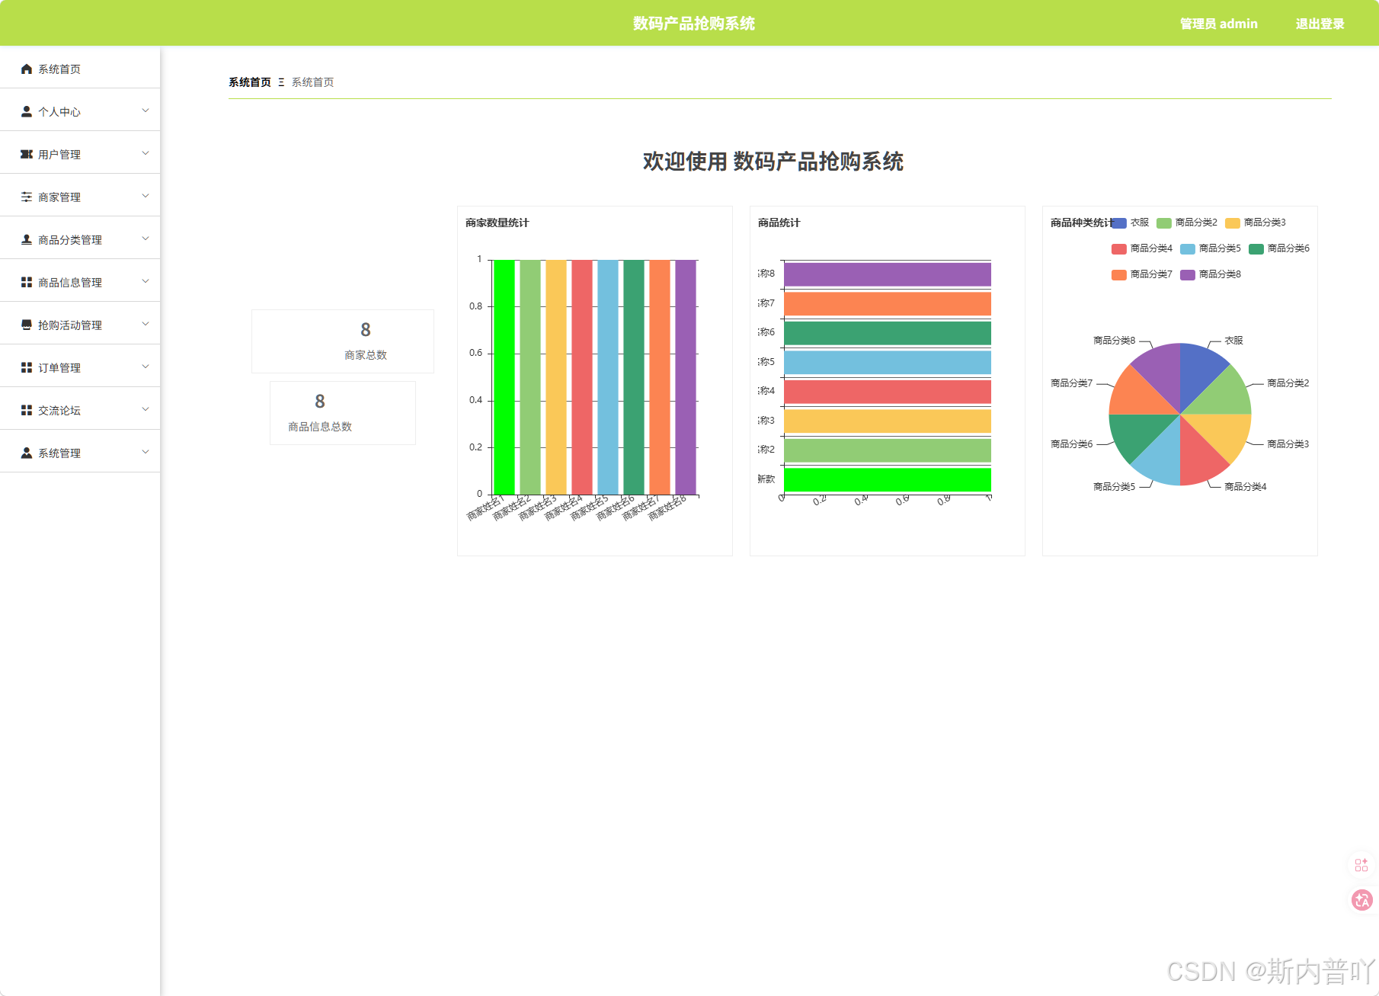Toggle the 商品分类3 legend item
1379x996 pixels.
[x=1256, y=223]
